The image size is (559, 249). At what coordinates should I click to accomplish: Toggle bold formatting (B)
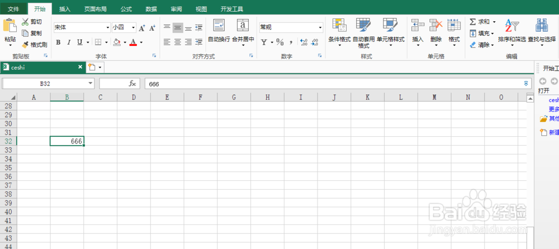point(58,42)
